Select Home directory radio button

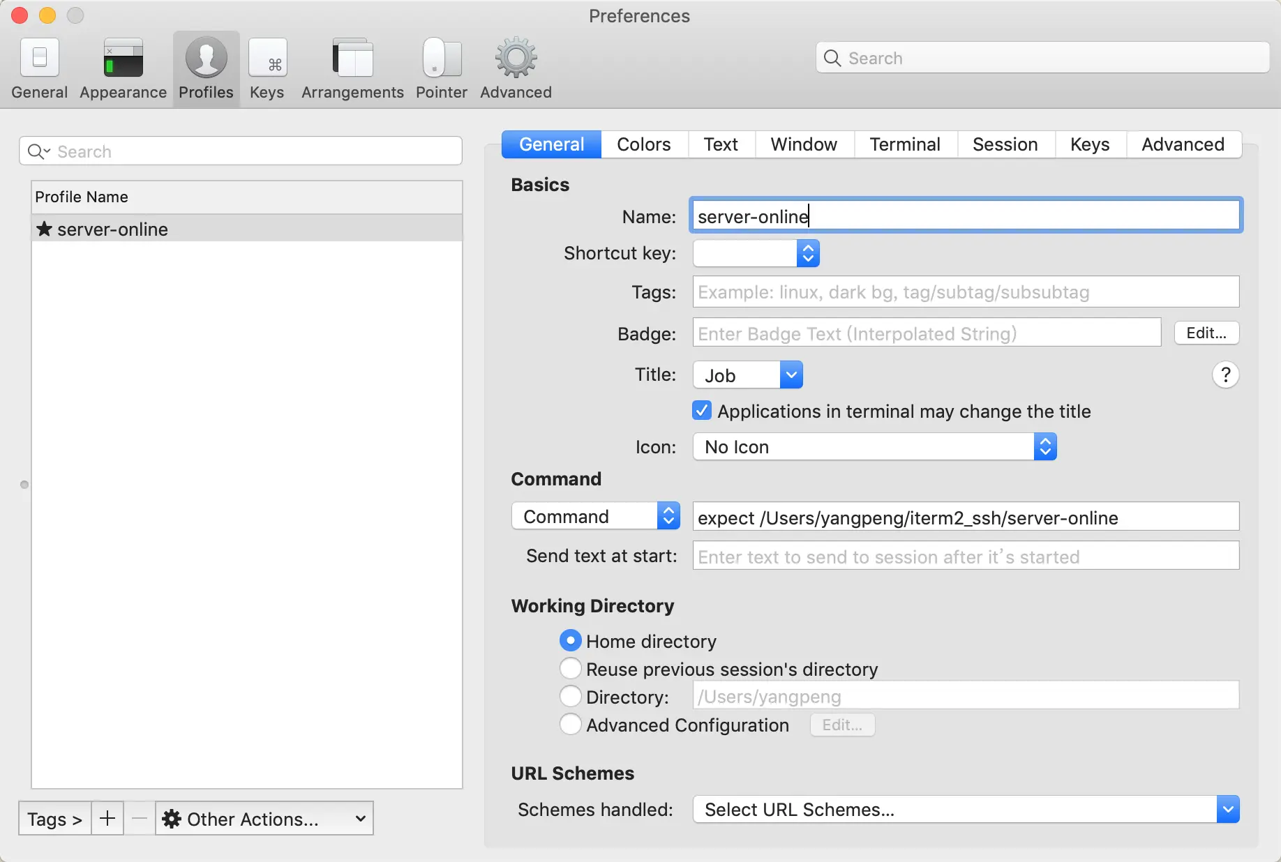571,640
